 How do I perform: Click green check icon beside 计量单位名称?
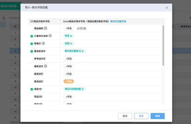point(32,36)
